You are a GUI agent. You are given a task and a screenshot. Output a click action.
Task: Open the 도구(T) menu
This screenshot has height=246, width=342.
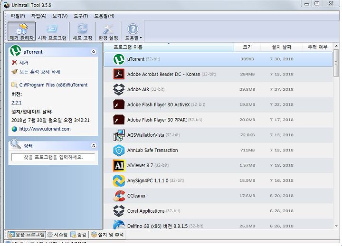(81, 16)
